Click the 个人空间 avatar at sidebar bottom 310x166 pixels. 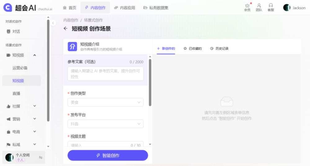tap(9, 157)
